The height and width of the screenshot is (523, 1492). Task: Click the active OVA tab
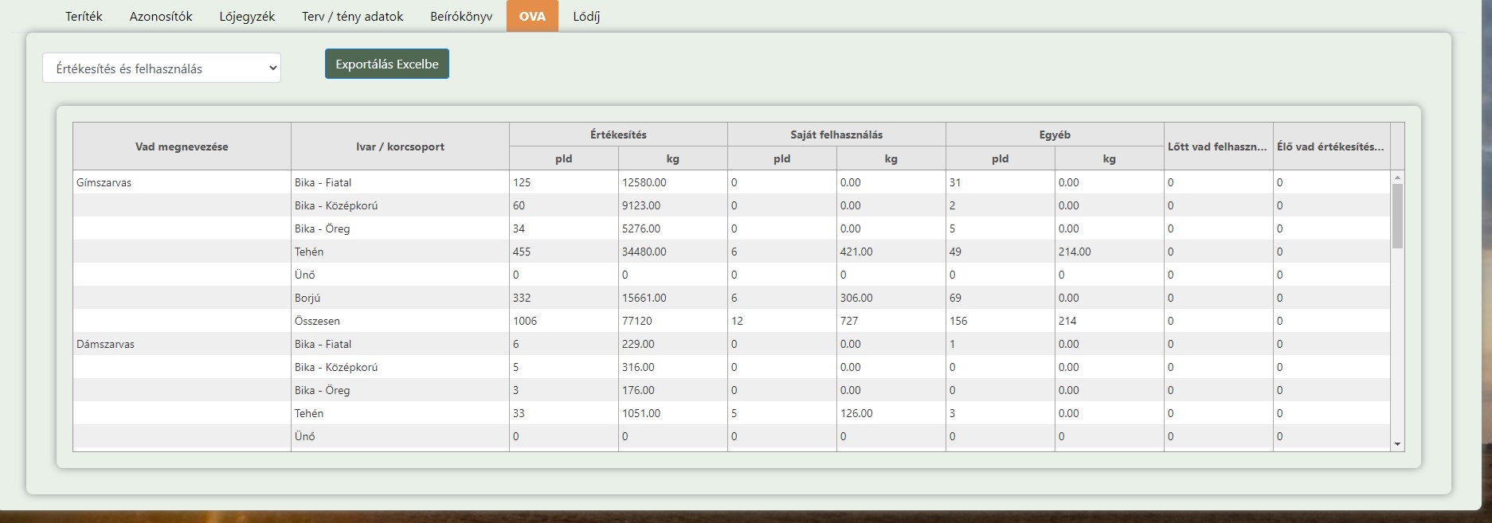tap(532, 16)
